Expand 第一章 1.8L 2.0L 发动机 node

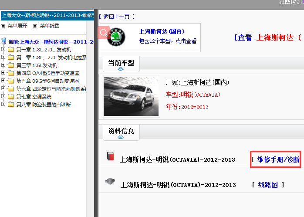pos(3,49)
